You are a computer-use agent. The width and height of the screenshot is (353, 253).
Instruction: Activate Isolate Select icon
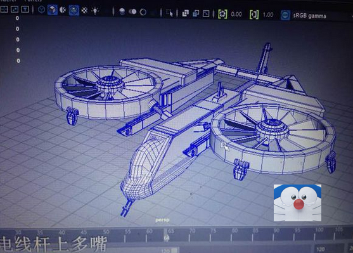tap(170, 13)
